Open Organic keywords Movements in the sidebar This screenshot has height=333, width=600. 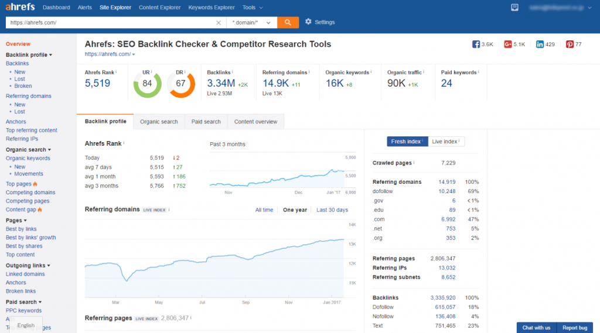[x=29, y=174]
